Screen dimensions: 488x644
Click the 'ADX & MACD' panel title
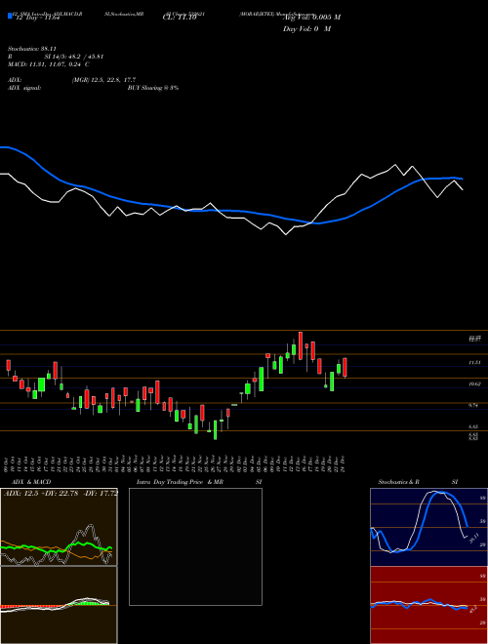point(31,482)
